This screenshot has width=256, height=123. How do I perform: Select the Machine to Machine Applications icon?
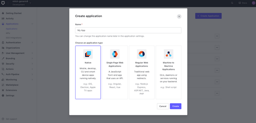[169, 54]
